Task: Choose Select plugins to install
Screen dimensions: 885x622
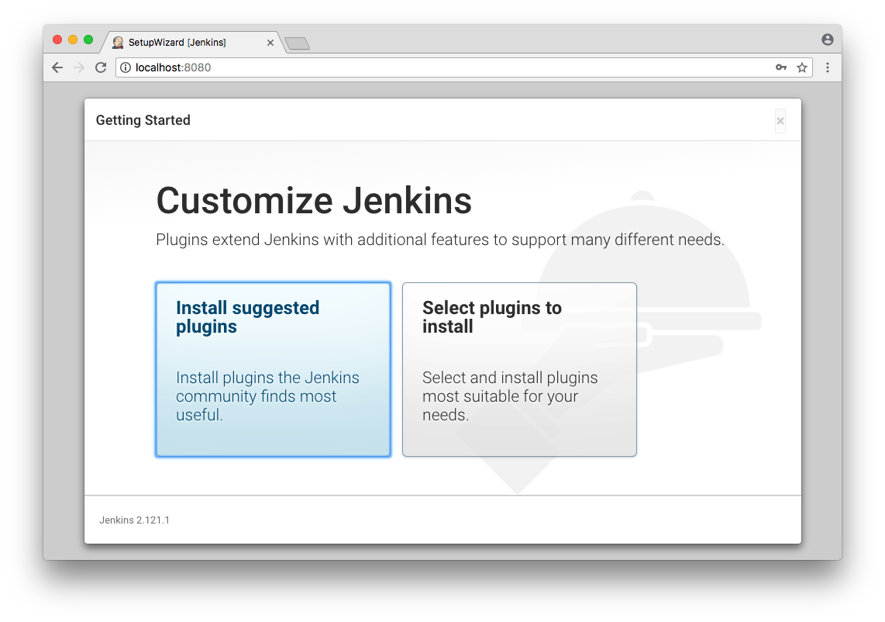Action: [x=519, y=369]
